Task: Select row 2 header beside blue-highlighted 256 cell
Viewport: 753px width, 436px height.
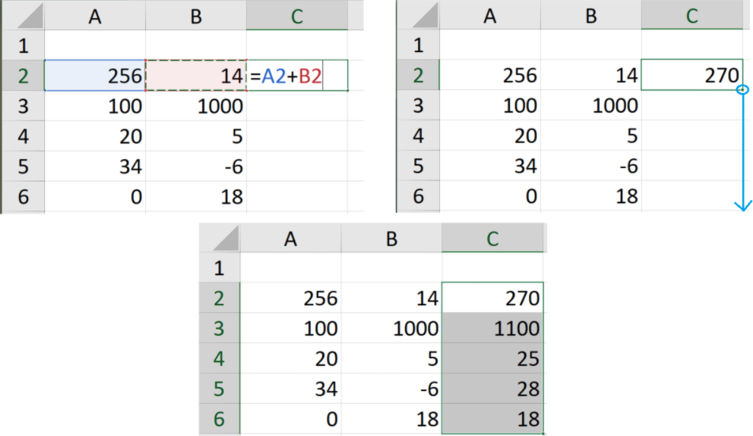Action: pyautogui.click(x=23, y=76)
